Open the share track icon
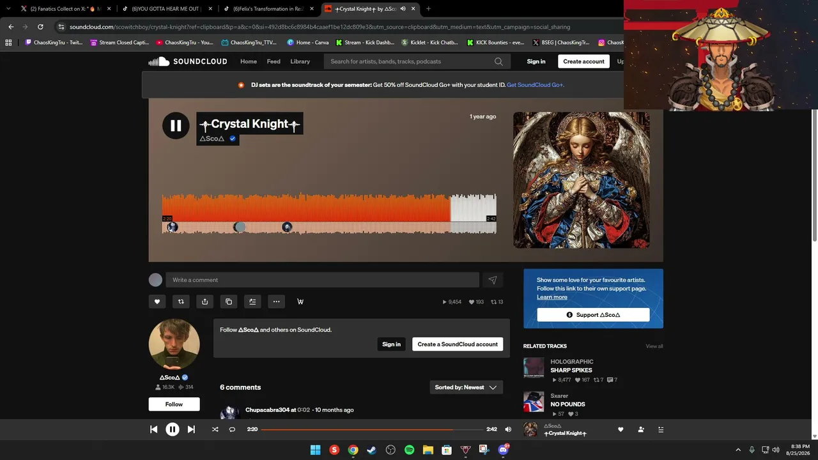 204,302
